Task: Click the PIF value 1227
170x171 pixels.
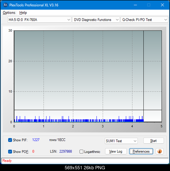Action: pyautogui.click(x=36, y=140)
